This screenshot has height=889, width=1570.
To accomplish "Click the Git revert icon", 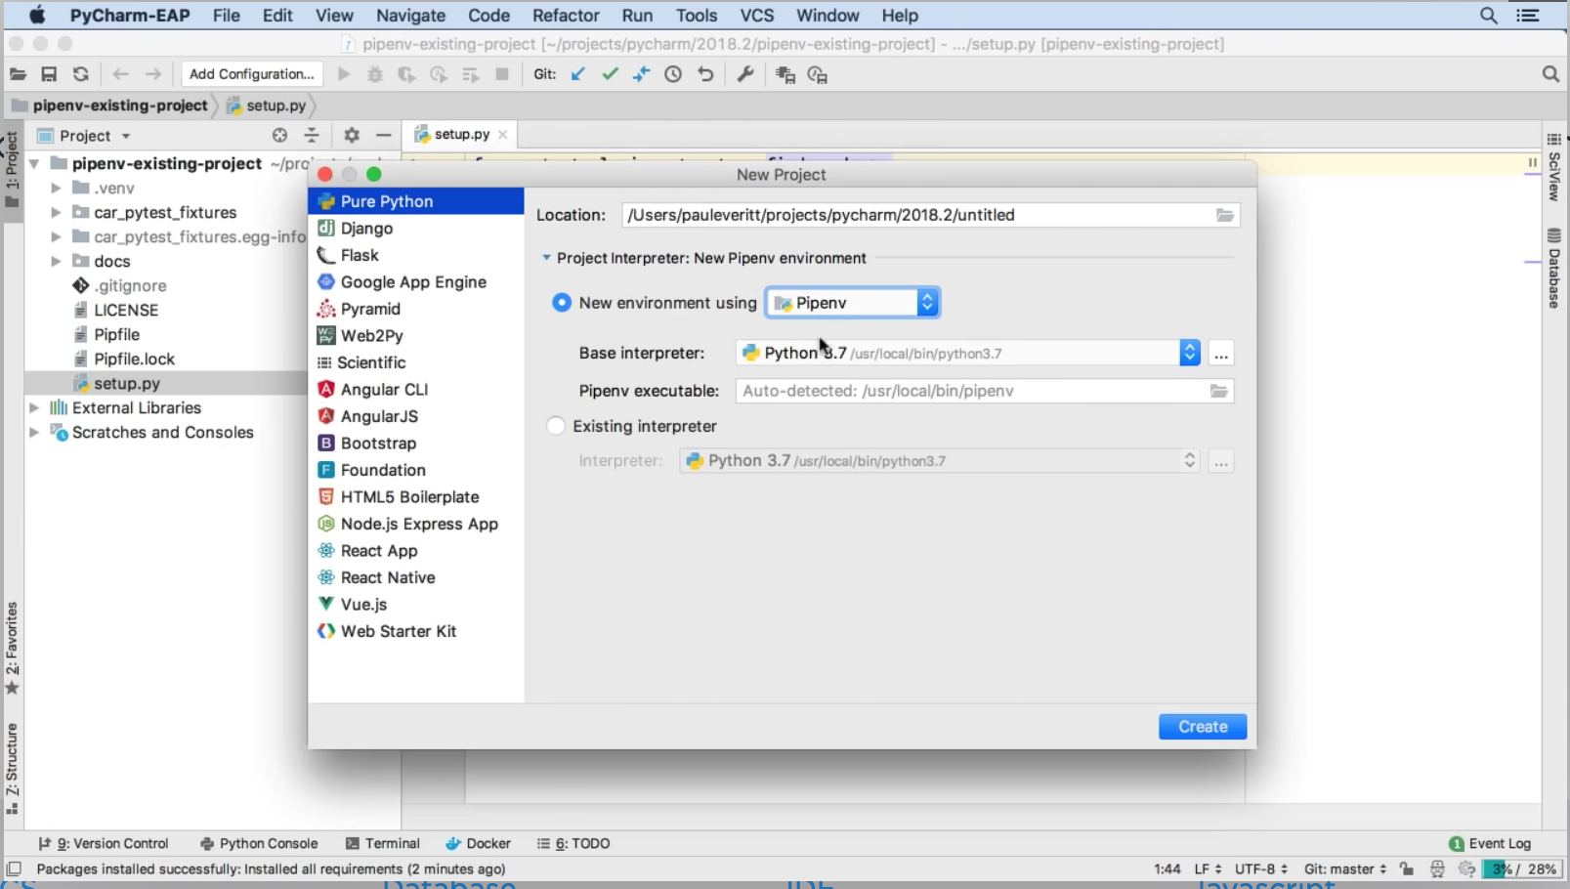I will pyautogui.click(x=705, y=74).
